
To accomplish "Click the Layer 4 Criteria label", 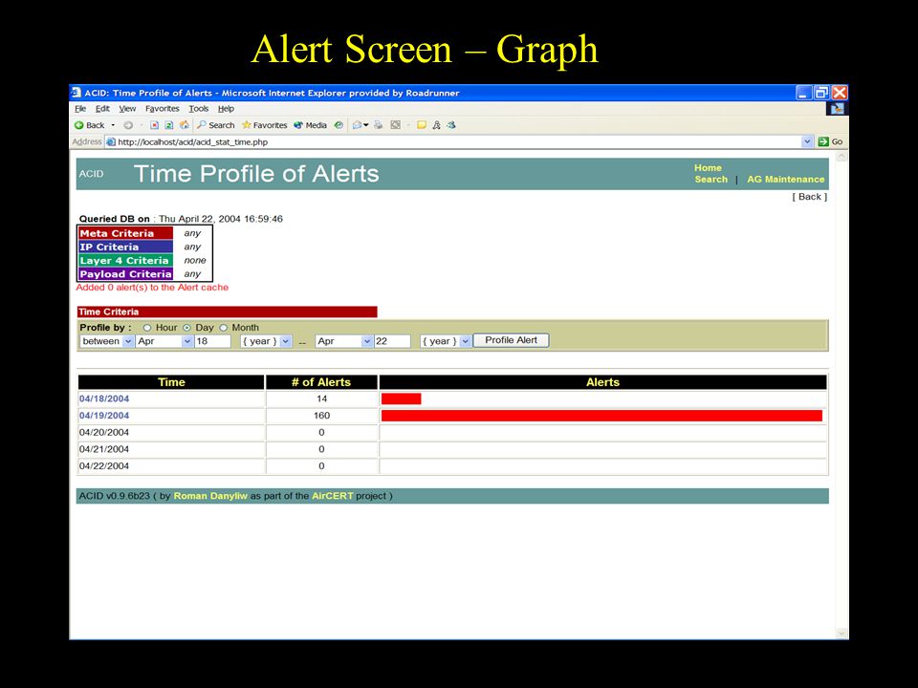I will (126, 260).
